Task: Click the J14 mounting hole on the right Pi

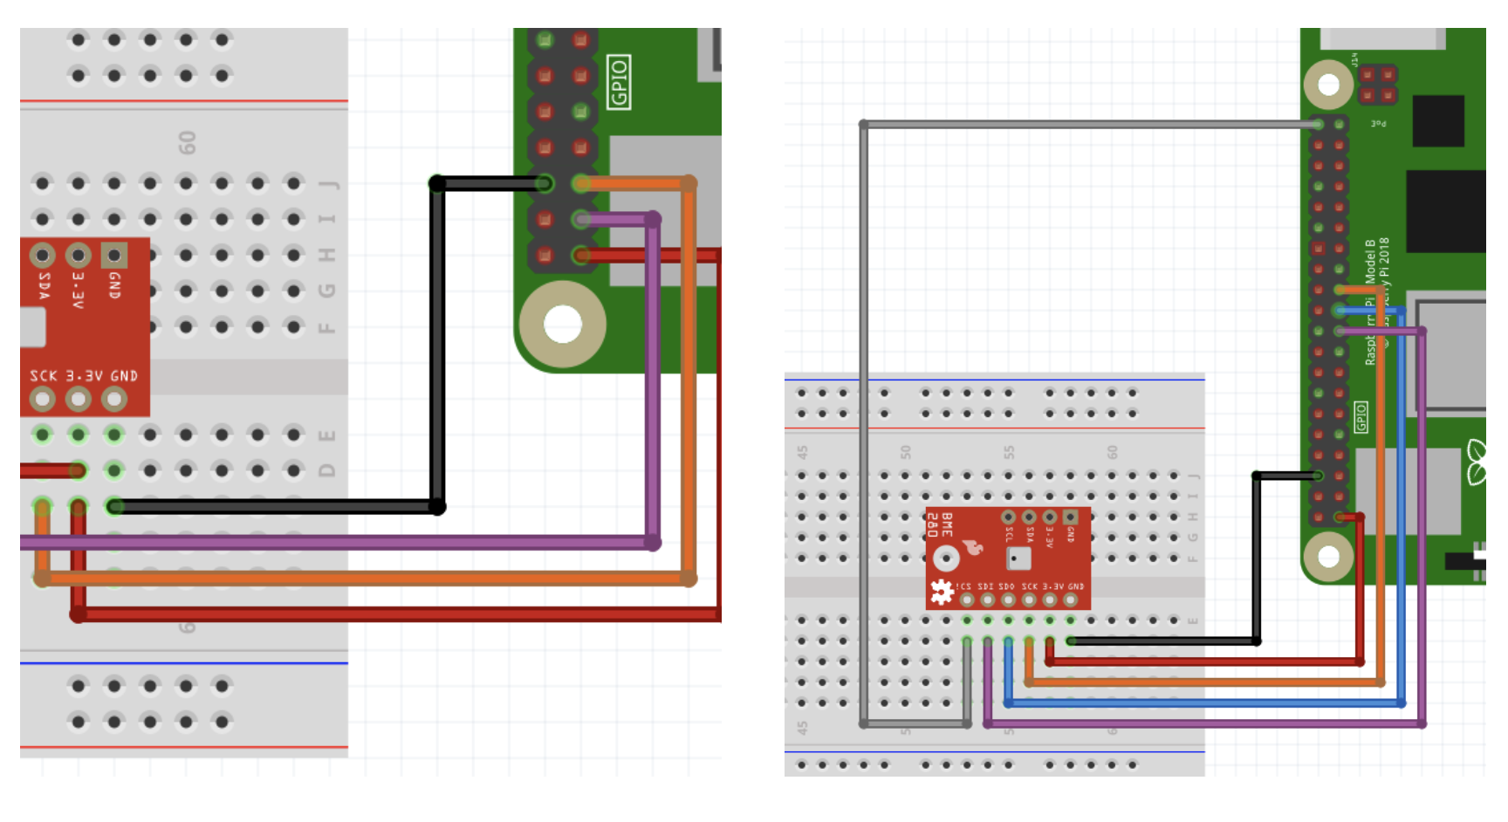Action: (1329, 85)
